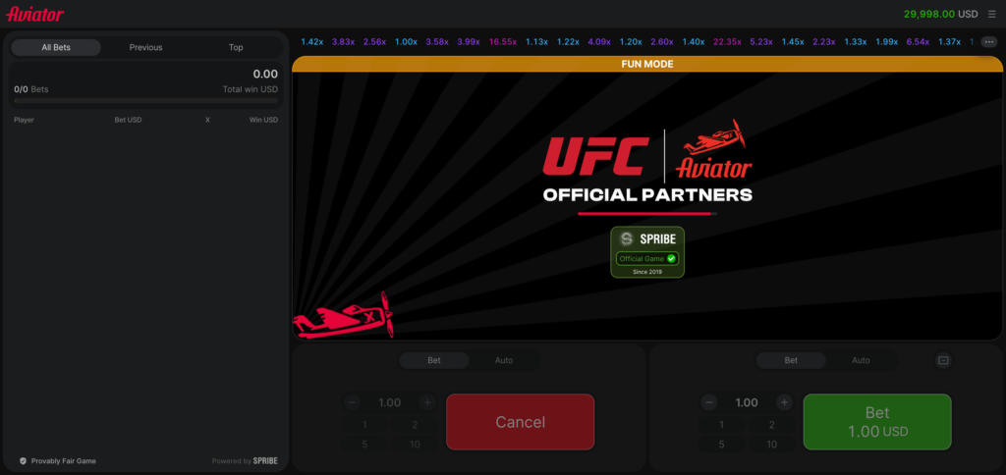Click the Spribe Official Game badge
This screenshot has height=475, width=1006.
[x=647, y=252]
